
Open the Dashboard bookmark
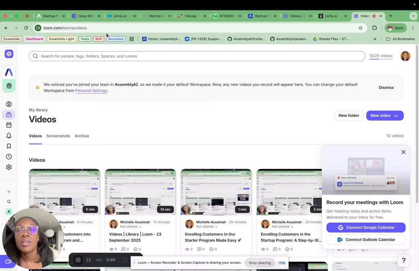pyautogui.click(x=34, y=39)
